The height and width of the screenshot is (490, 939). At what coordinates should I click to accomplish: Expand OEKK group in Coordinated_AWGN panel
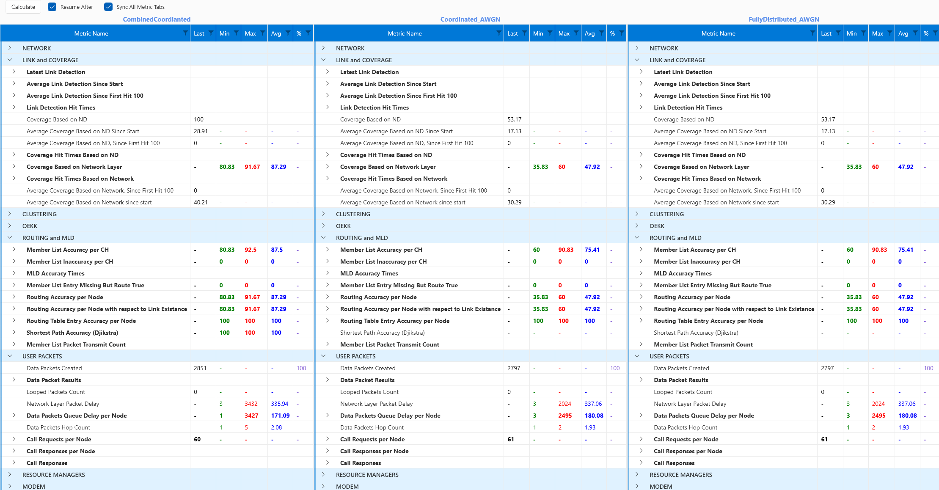(x=323, y=226)
